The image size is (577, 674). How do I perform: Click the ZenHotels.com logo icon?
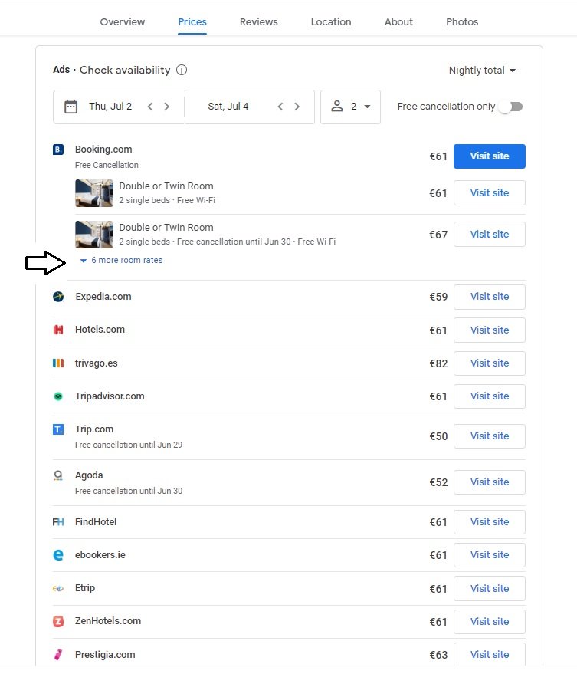(58, 621)
